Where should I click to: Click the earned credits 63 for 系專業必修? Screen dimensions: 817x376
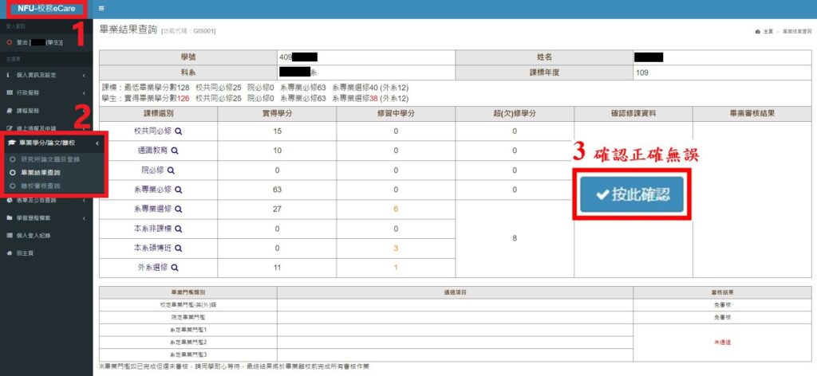tap(277, 190)
